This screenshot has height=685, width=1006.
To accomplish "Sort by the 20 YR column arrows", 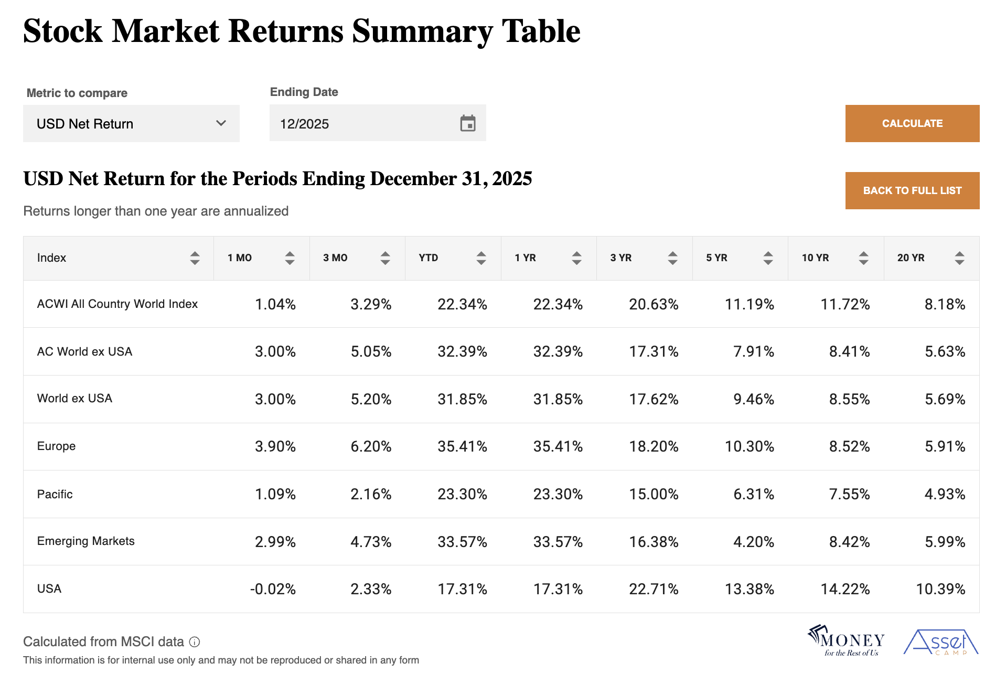I will (x=959, y=258).
